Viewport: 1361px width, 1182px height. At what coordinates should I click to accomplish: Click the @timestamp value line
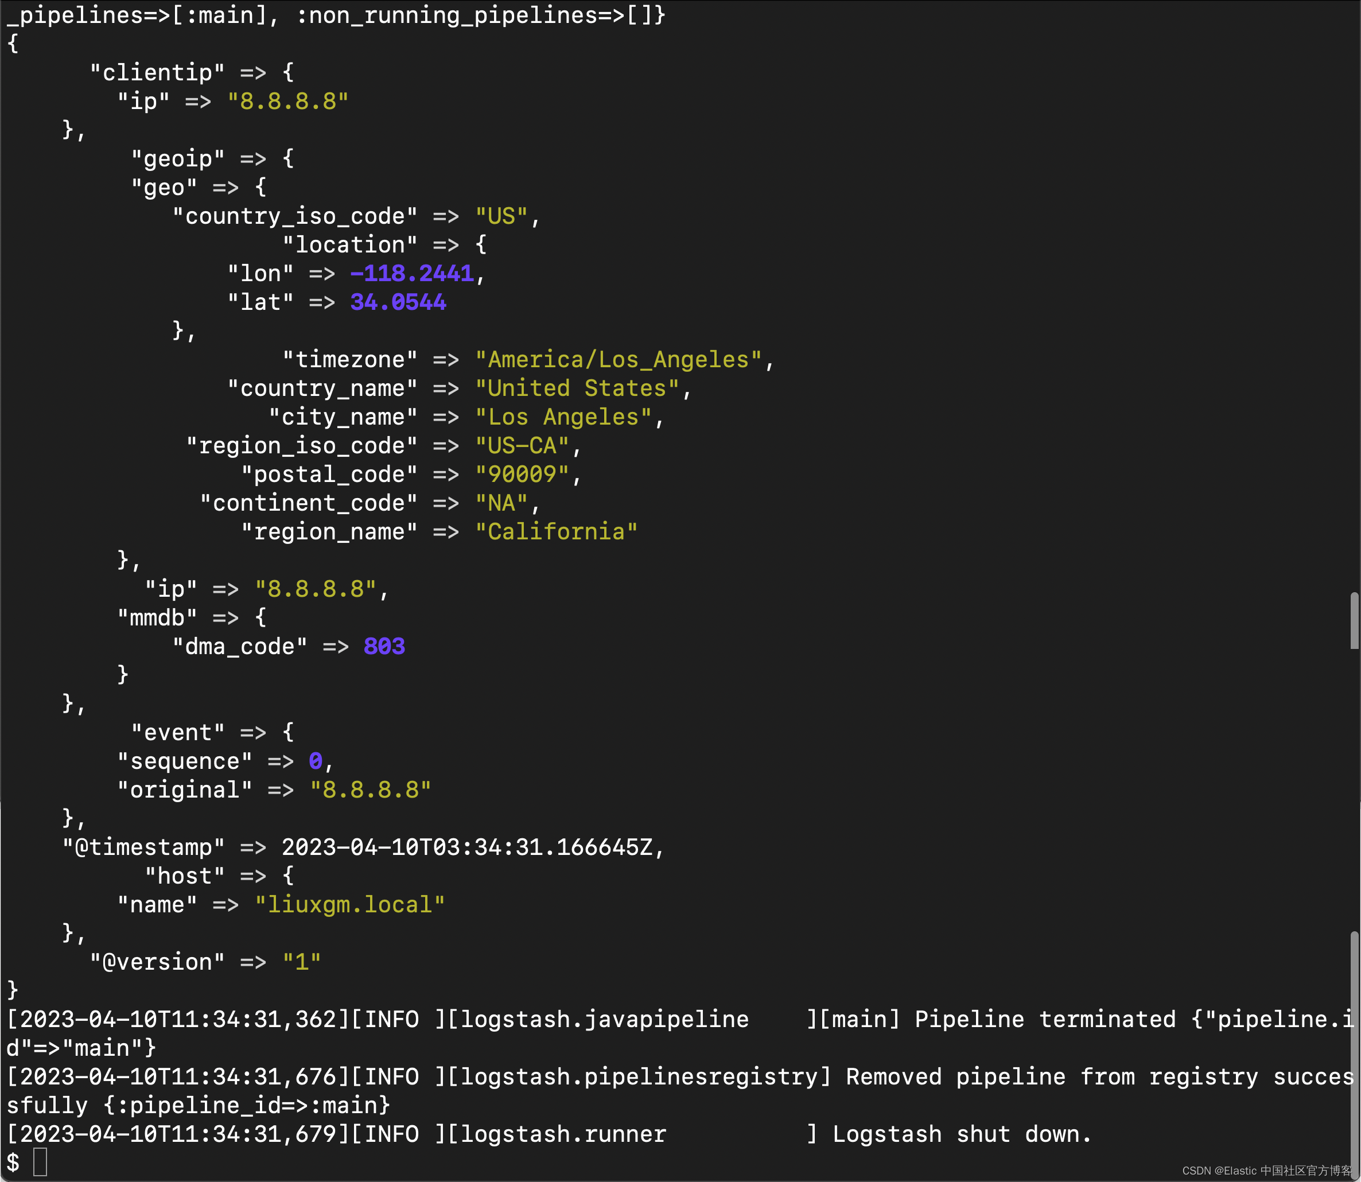(470, 847)
